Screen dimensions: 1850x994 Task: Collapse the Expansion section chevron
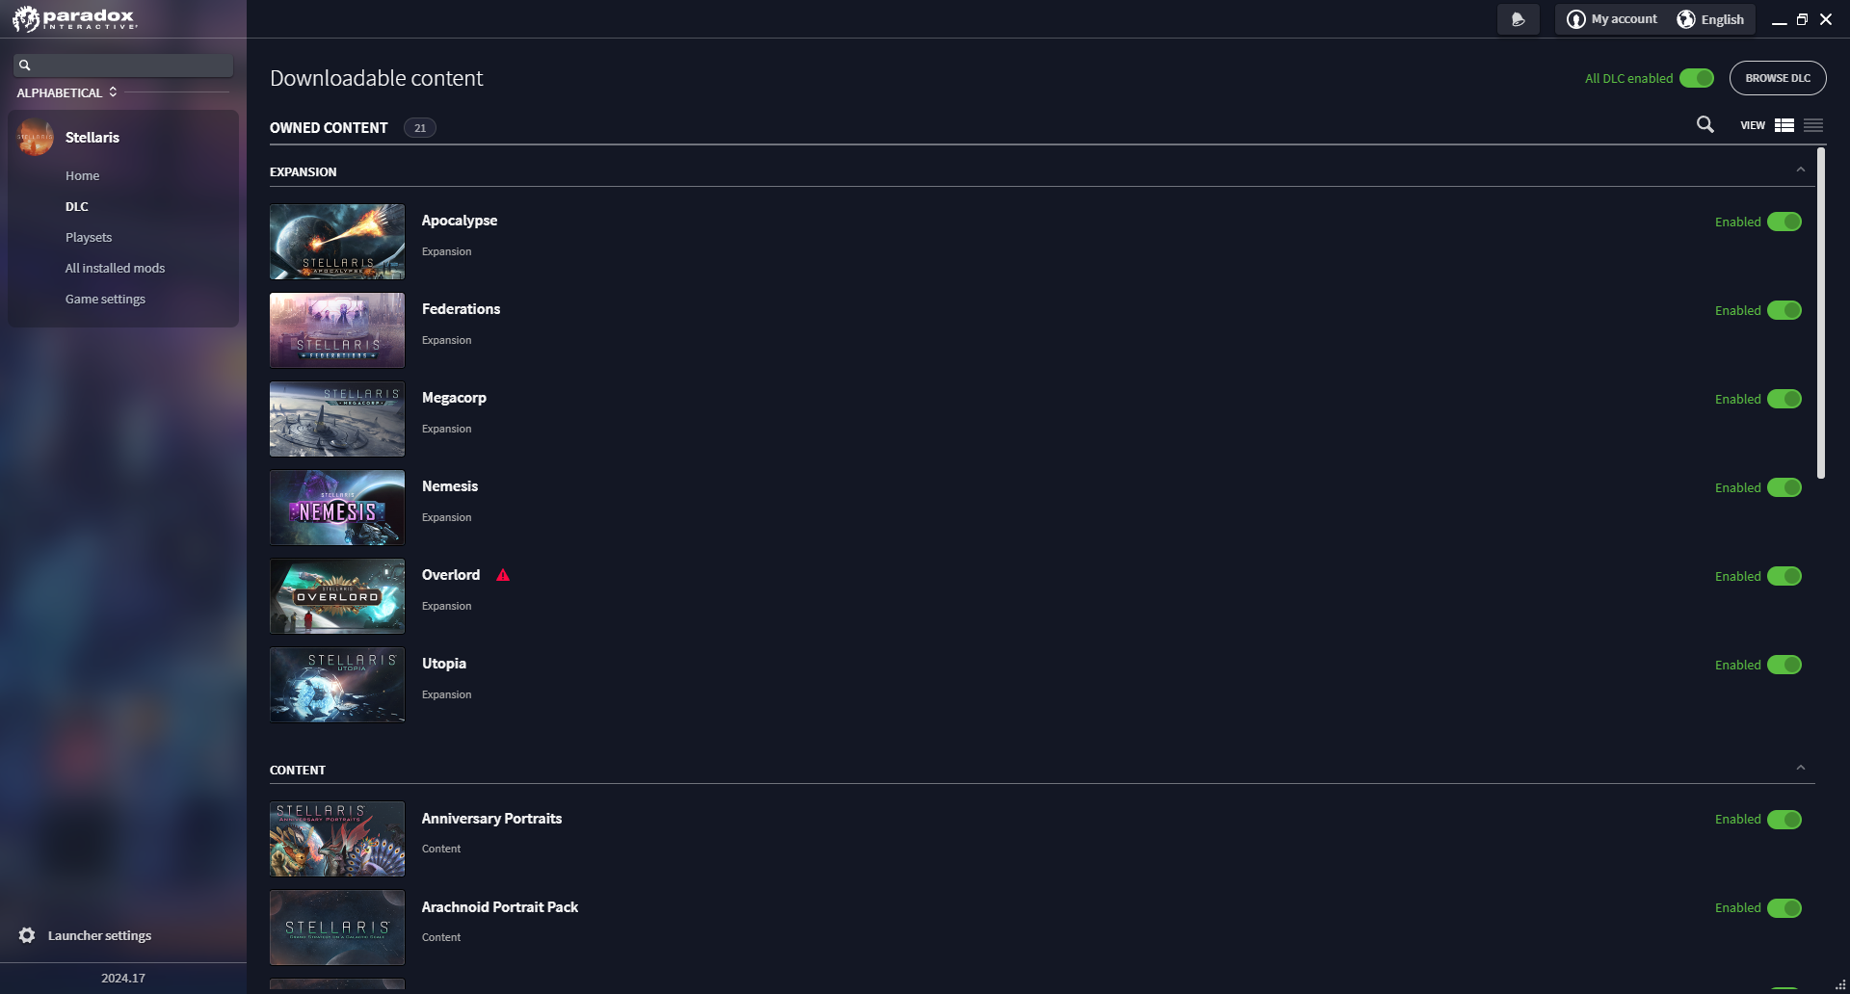[1800, 170]
